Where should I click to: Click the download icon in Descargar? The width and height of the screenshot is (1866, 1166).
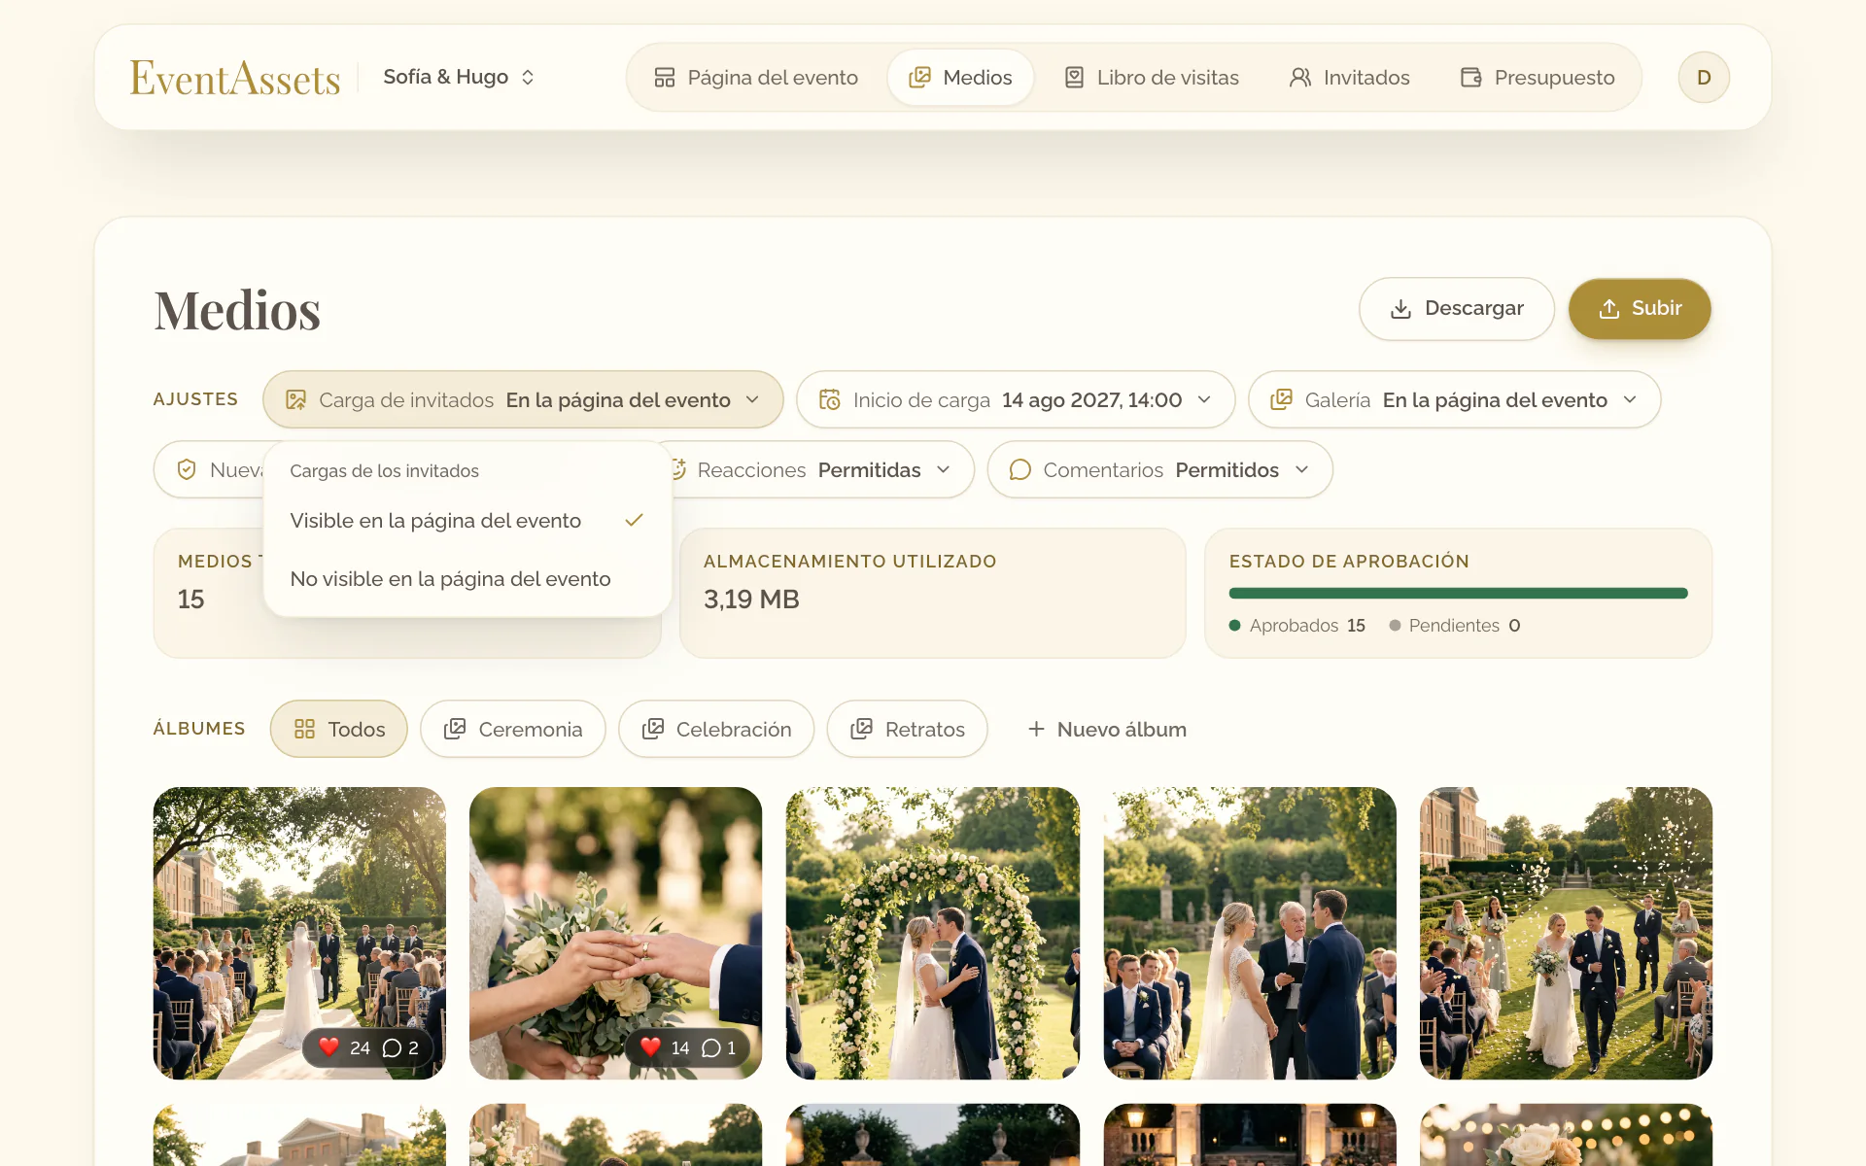pyautogui.click(x=1400, y=309)
